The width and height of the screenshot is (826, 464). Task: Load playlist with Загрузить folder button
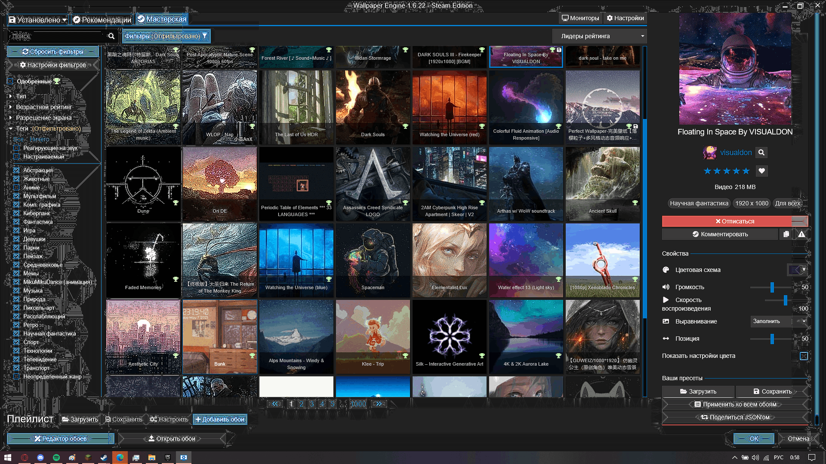click(x=80, y=419)
